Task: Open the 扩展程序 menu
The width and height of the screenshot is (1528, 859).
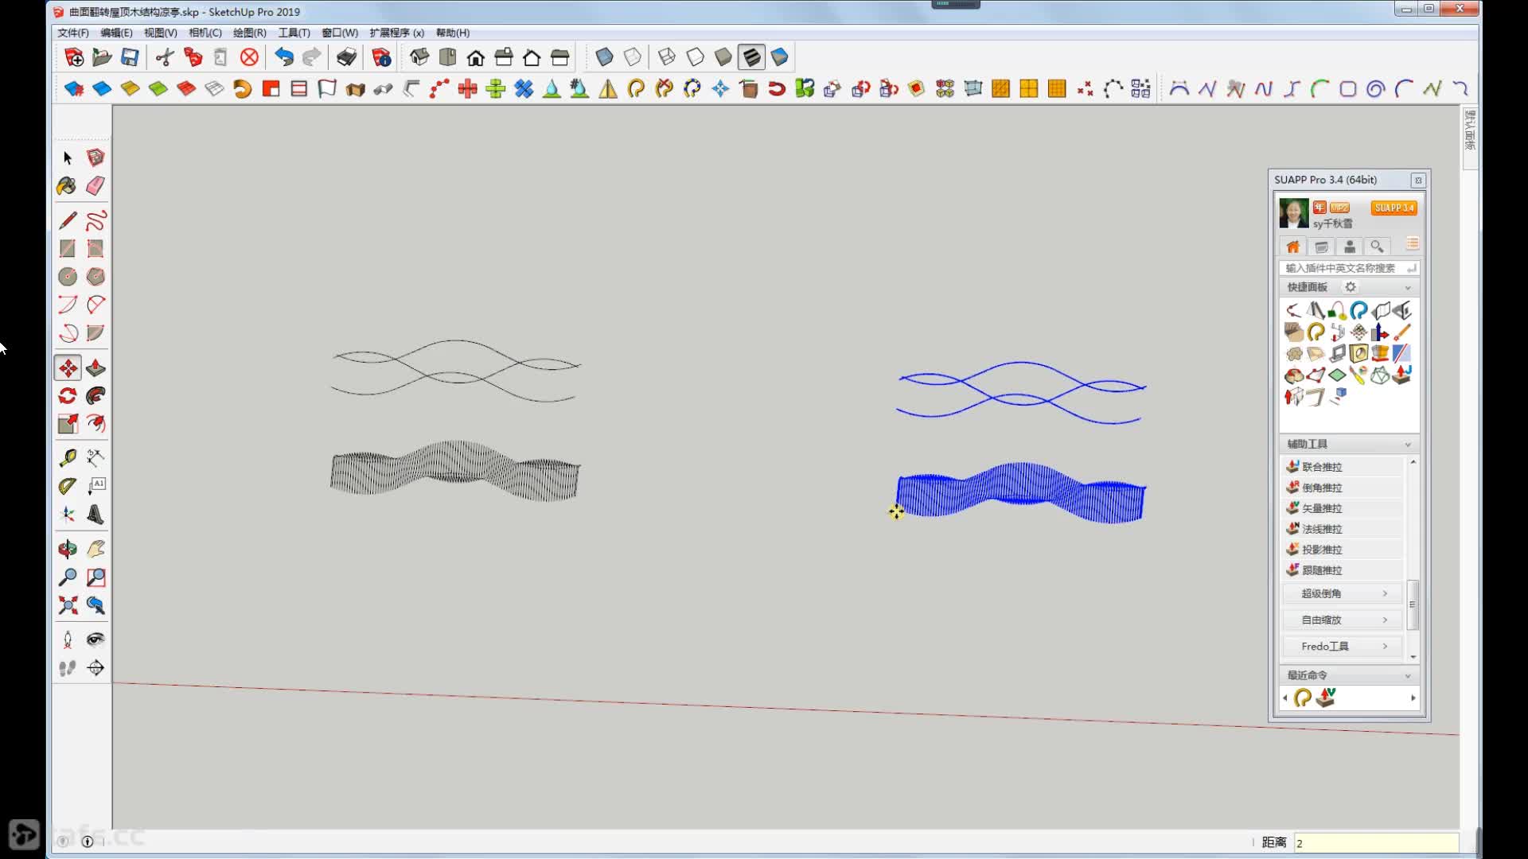Action: tap(396, 33)
